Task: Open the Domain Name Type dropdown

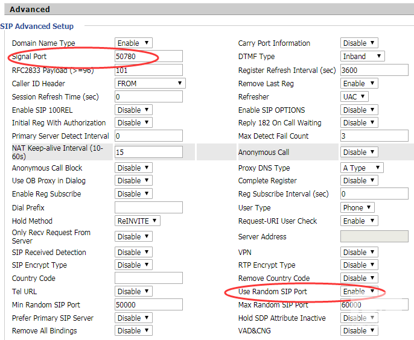Action: [133, 43]
